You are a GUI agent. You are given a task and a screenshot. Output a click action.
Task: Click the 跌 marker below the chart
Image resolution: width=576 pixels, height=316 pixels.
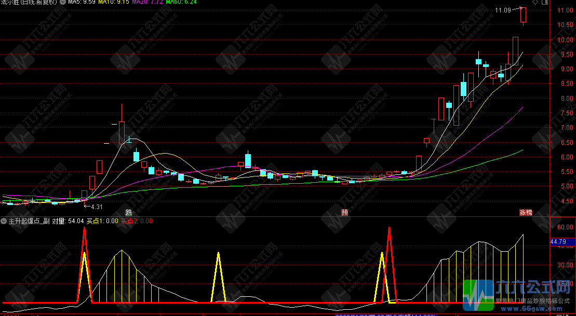pos(128,212)
